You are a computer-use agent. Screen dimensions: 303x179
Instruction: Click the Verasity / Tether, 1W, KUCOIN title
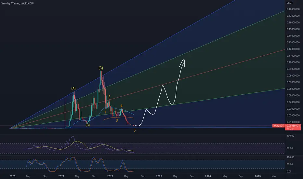coord(17,3)
